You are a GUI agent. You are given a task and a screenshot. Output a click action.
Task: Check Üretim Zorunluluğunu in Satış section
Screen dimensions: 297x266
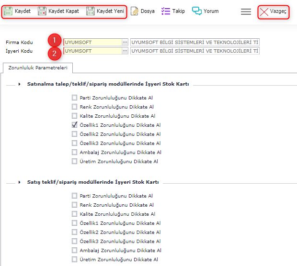point(74,259)
